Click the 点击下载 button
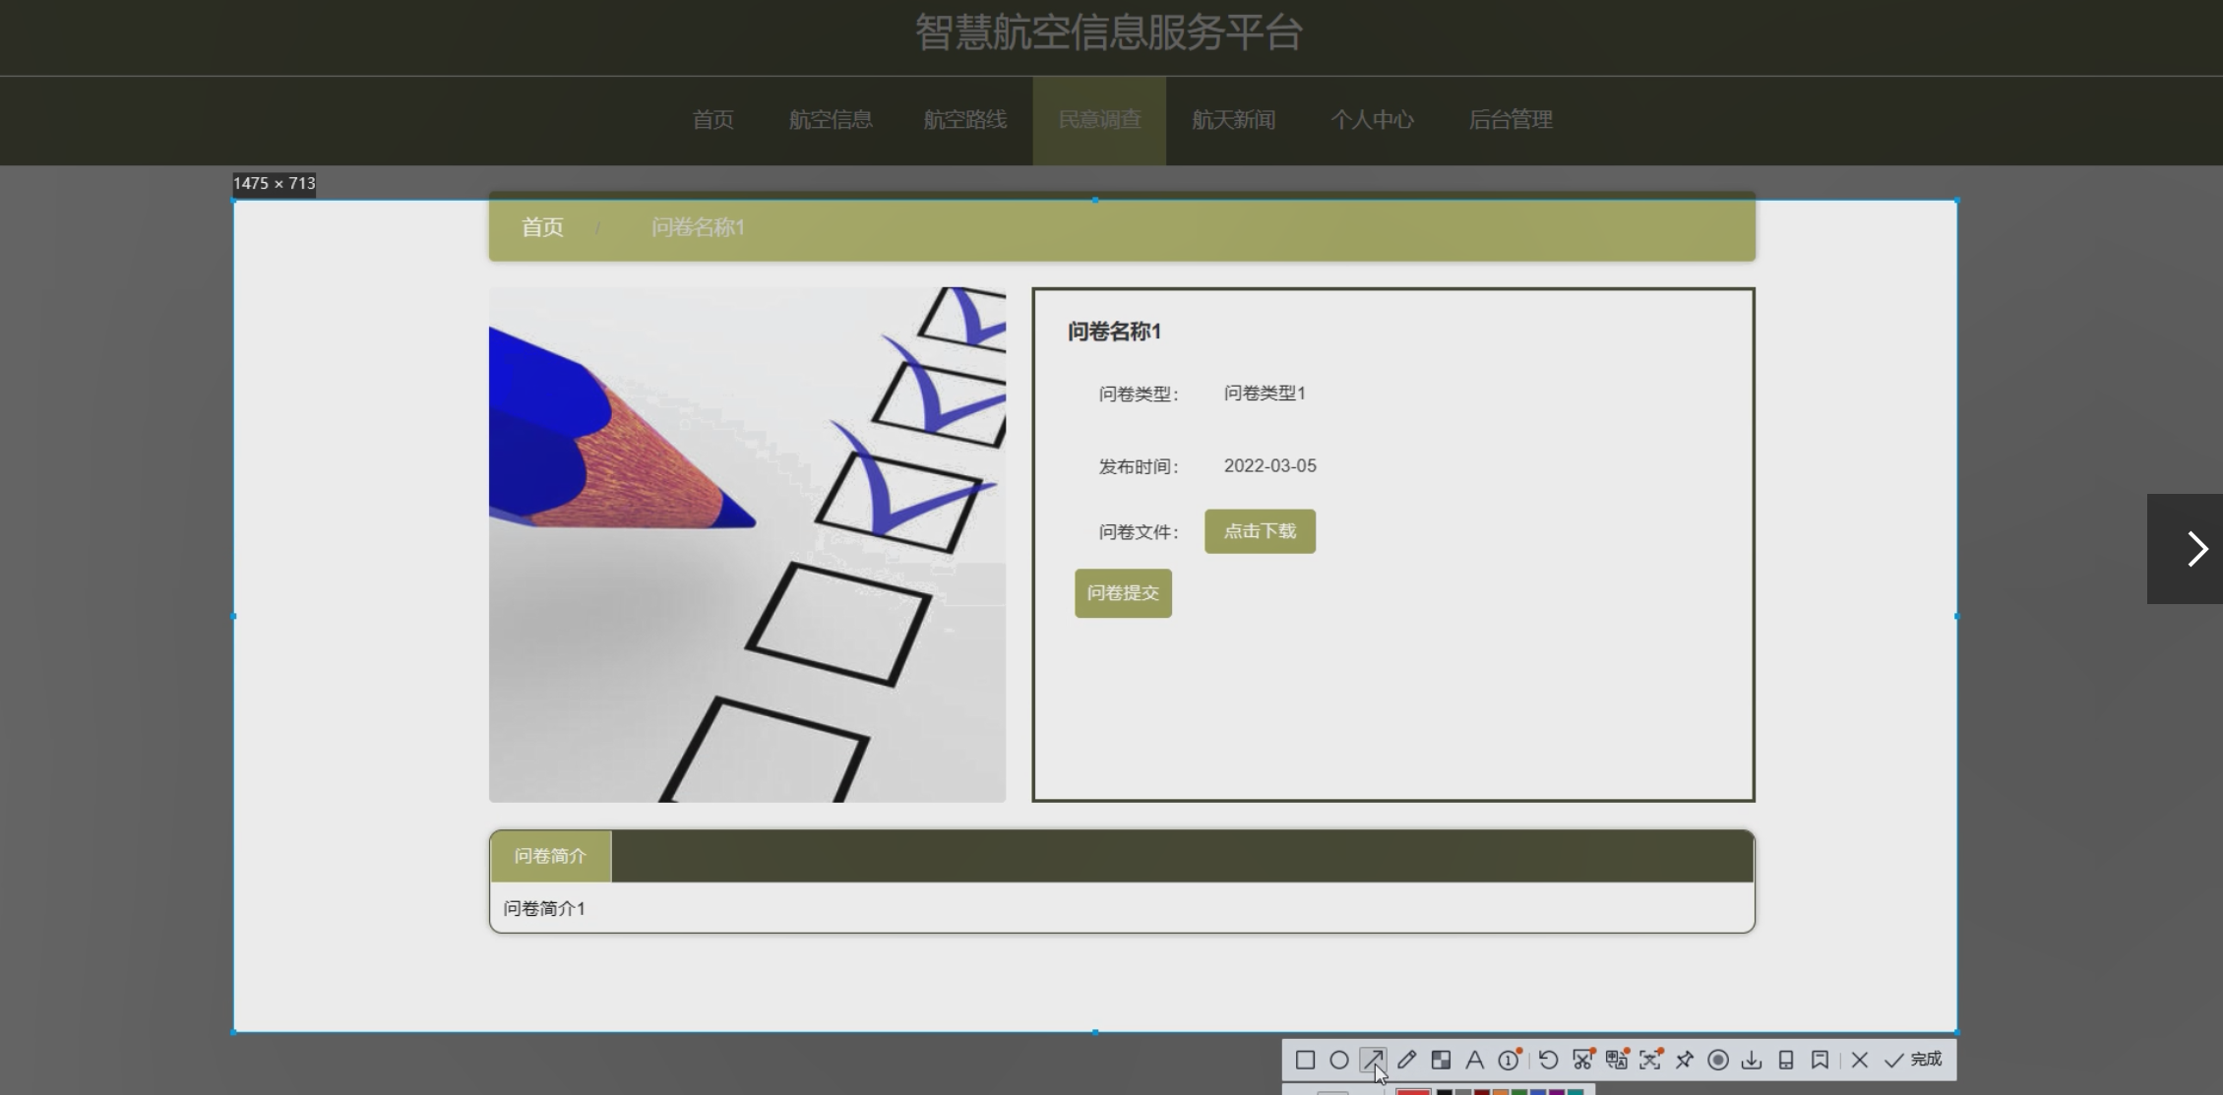The image size is (2223, 1095). (x=1260, y=531)
